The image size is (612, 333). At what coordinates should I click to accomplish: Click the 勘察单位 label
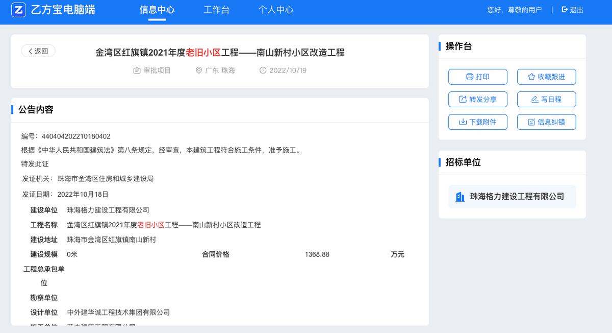(x=44, y=298)
